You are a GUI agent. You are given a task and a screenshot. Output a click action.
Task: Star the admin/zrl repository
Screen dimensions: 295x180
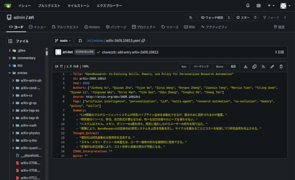[x=243, y=17]
